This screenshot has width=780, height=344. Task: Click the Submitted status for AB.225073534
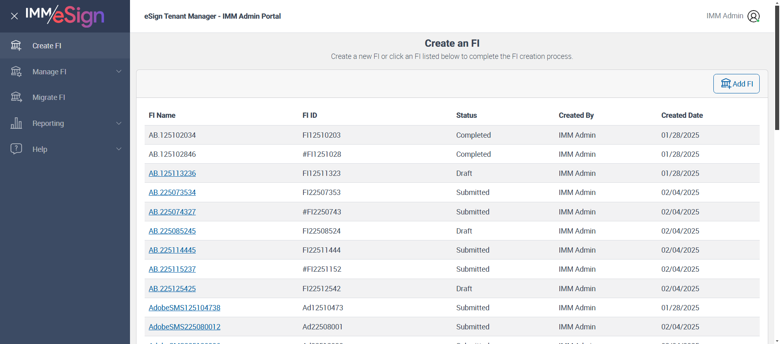click(x=473, y=193)
